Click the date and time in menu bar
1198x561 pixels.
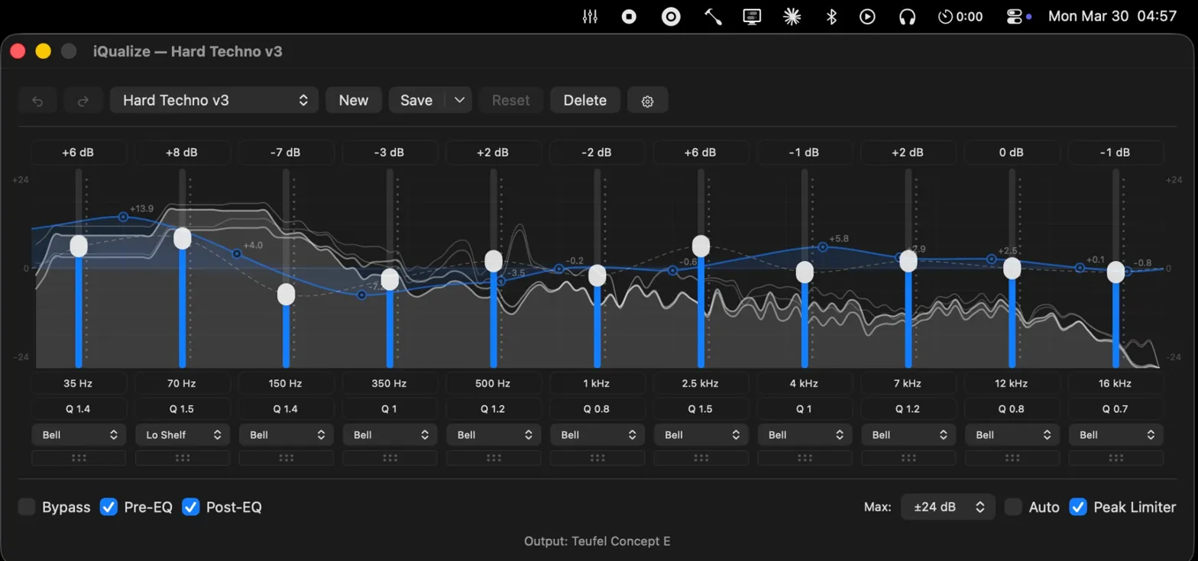pos(1112,16)
